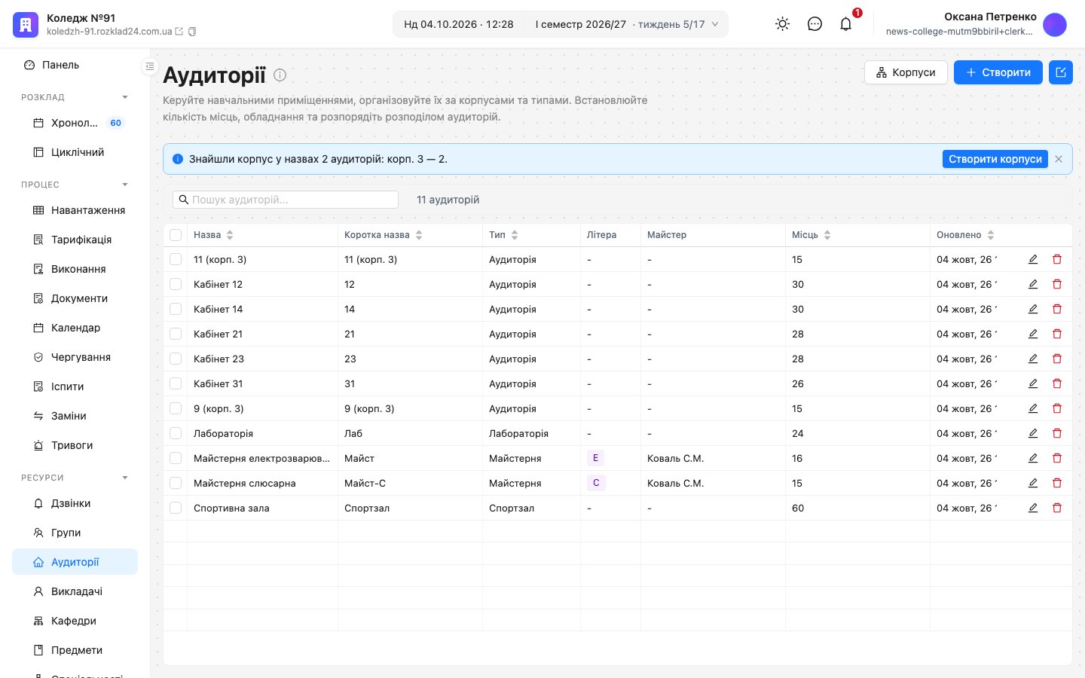Click the export icon next to Створити
The width and height of the screenshot is (1085, 678).
1061,72
